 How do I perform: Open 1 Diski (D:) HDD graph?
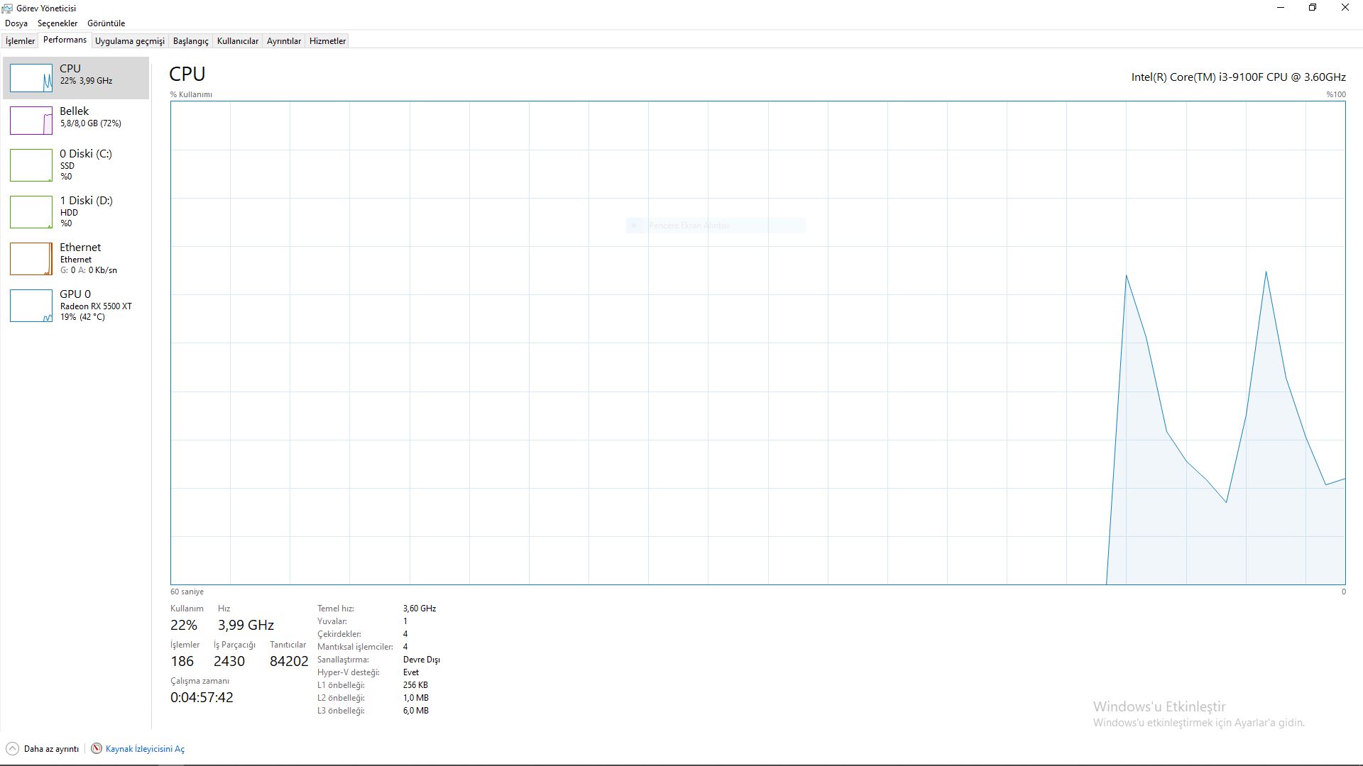(x=31, y=211)
